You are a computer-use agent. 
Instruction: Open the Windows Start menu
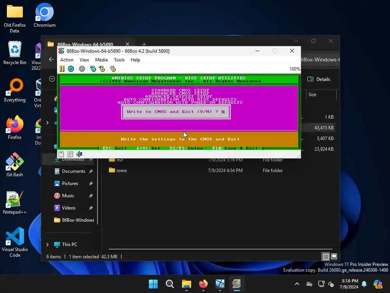[153, 284]
